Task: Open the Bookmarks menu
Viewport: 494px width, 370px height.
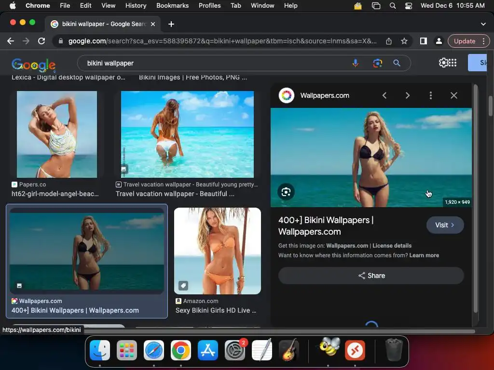Action: point(173,6)
